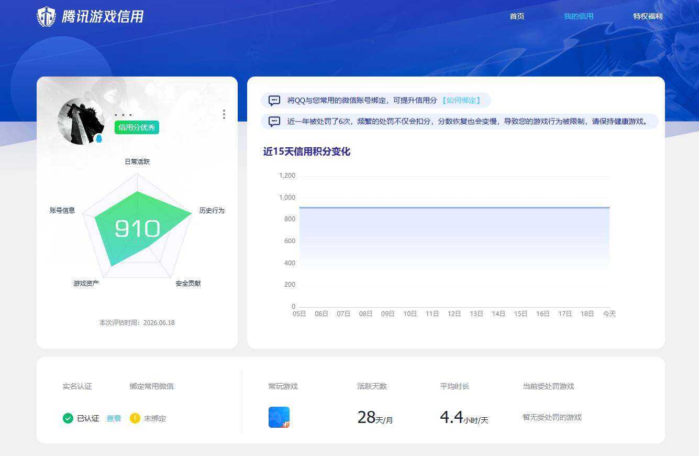Image resolution: width=699 pixels, height=456 pixels.
Task: Click the 历史行为 radar label
Action: [x=212, y=210]
